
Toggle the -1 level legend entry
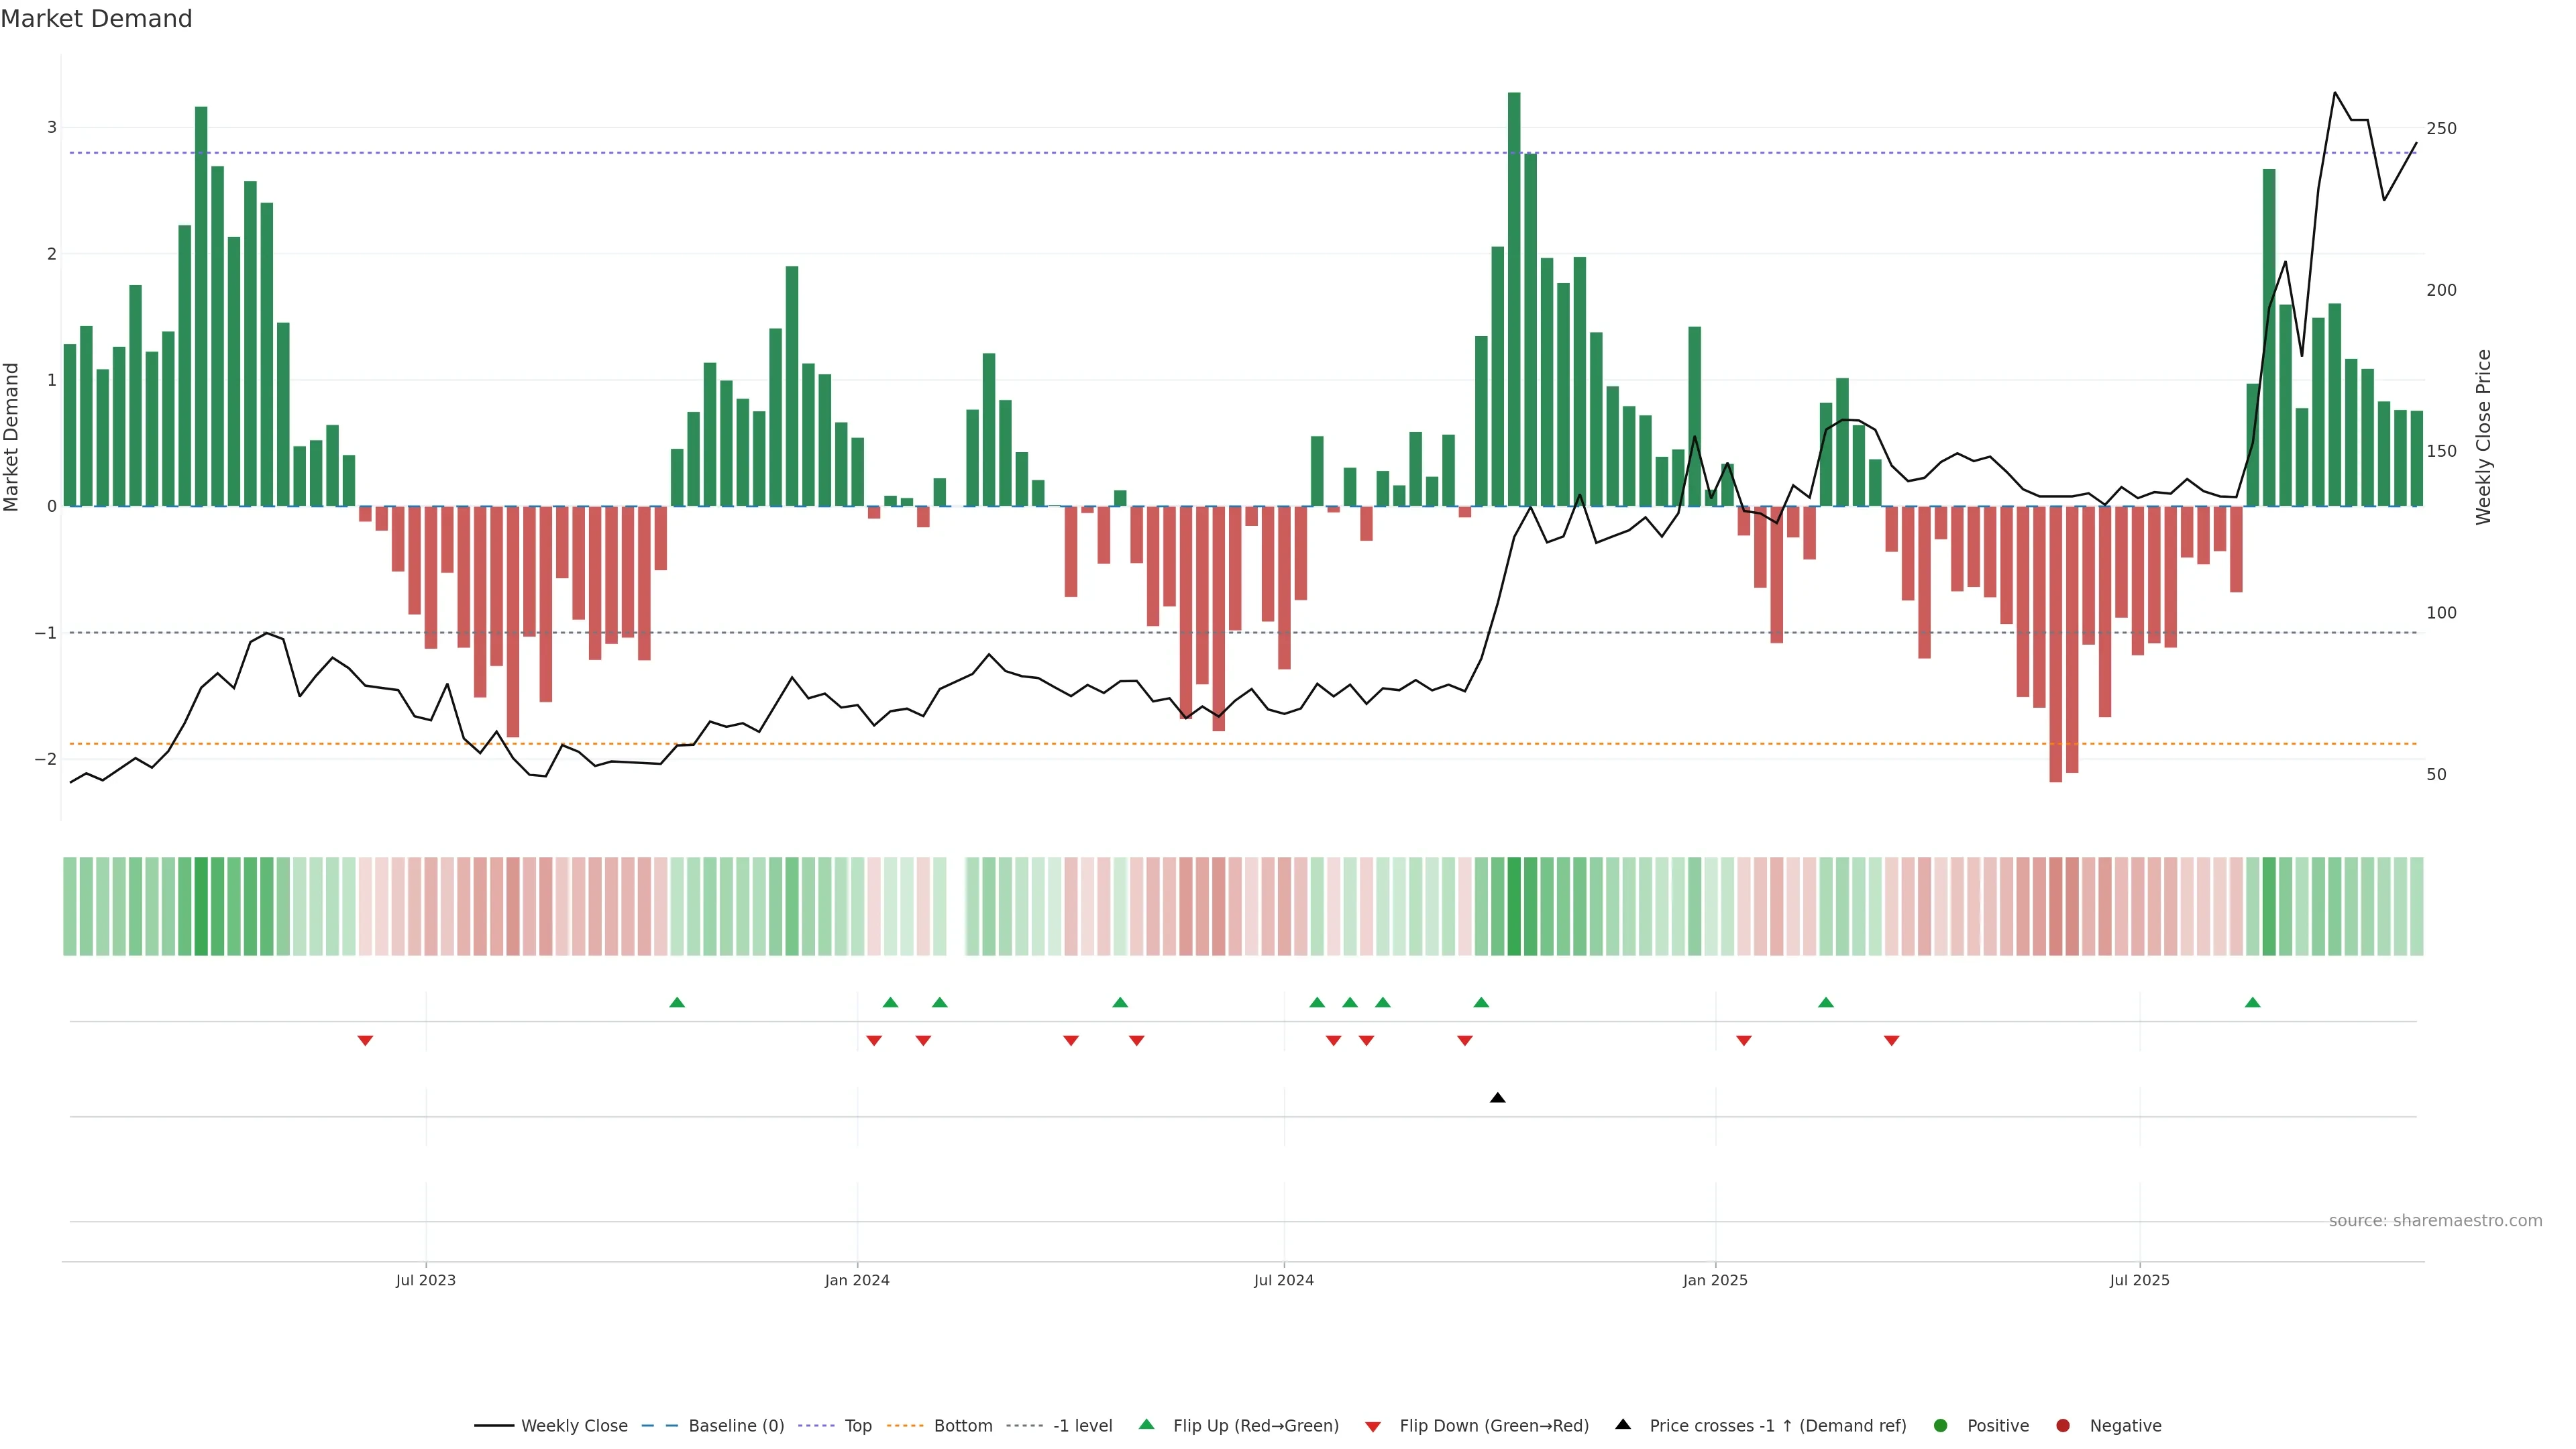[1082, 1426]
